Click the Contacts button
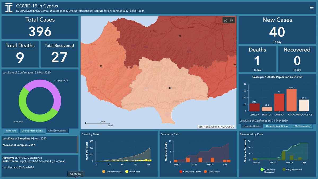318x179 pixels. (76, 174)
